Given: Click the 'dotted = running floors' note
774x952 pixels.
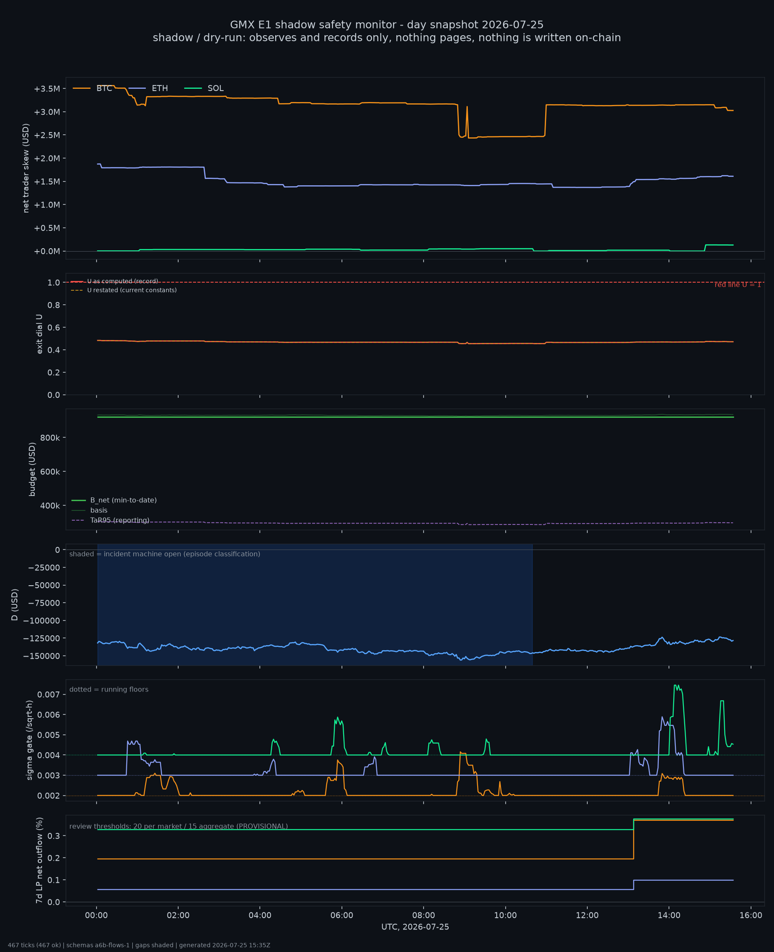Looking at the screenshot, I should point(109,689).
